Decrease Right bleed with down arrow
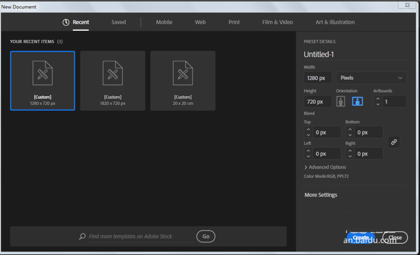The image size is (420, 255). tap(350, 156)
